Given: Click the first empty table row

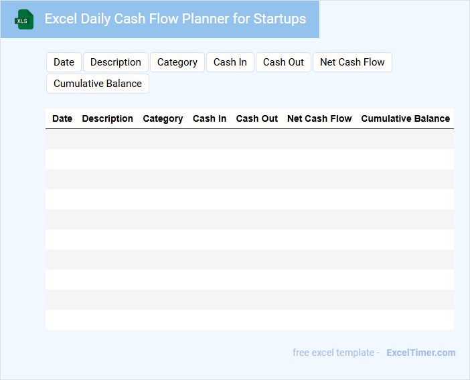Looking at the screenshot, I should pyautogui.click(x=250, y=139).
